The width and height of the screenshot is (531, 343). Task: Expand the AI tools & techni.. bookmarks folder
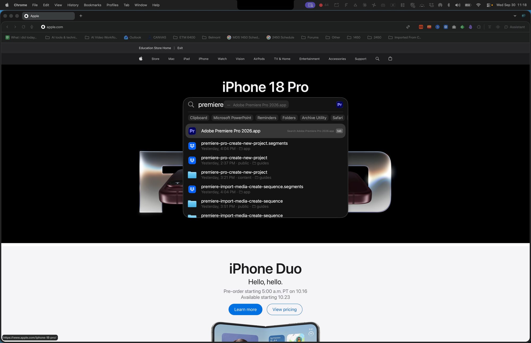pos(61,37)
